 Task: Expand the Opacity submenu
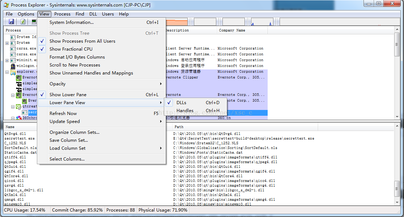tap(102, 84)
